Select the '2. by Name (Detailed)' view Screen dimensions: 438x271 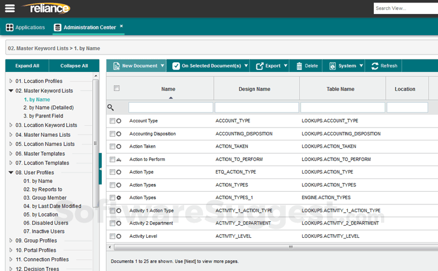point(48,108)
